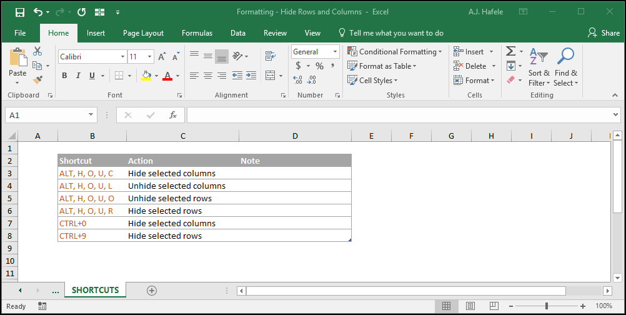The height and width of the screenshot is (315, 626).
Task: Expand Format as Table menu
Action: (x=382, y=66)
